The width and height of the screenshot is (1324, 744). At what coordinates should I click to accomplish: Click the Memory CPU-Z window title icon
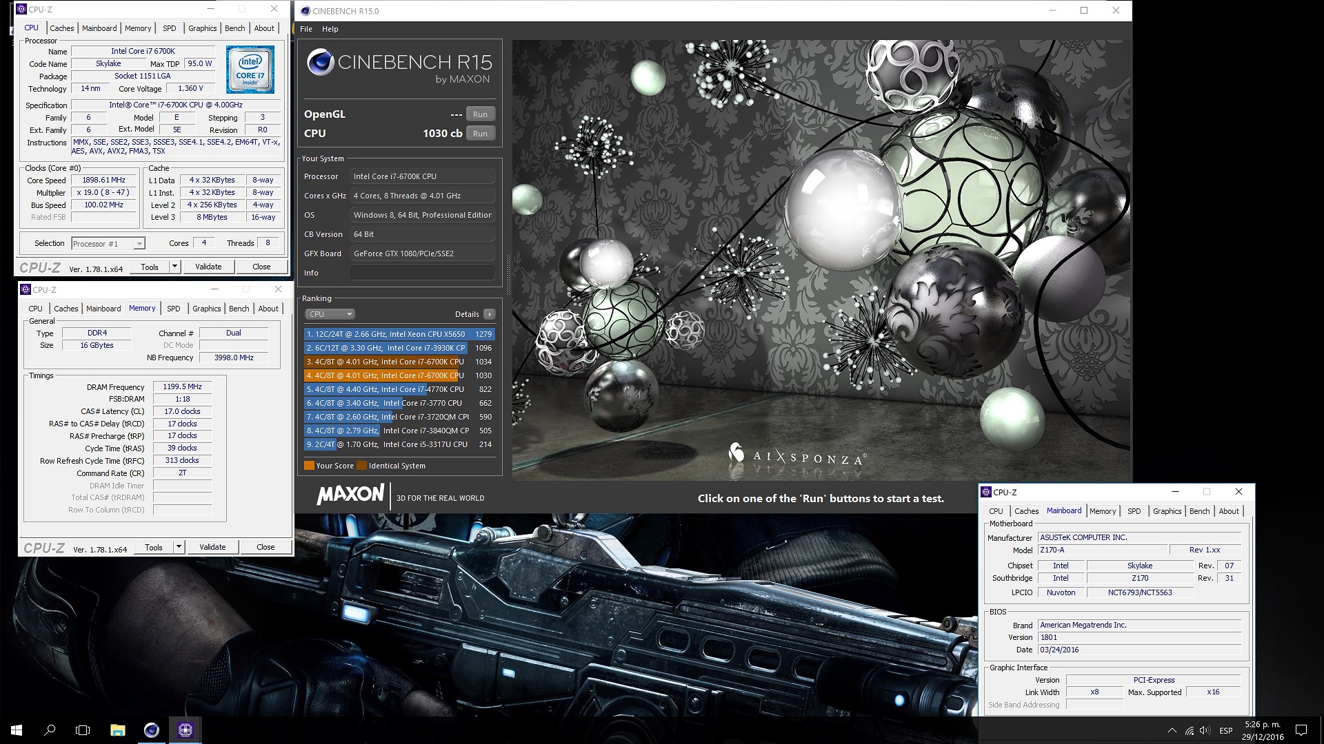[26, 289]
